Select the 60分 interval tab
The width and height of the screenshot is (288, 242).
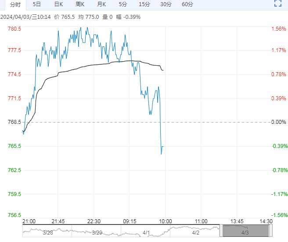tap(187, 4)
